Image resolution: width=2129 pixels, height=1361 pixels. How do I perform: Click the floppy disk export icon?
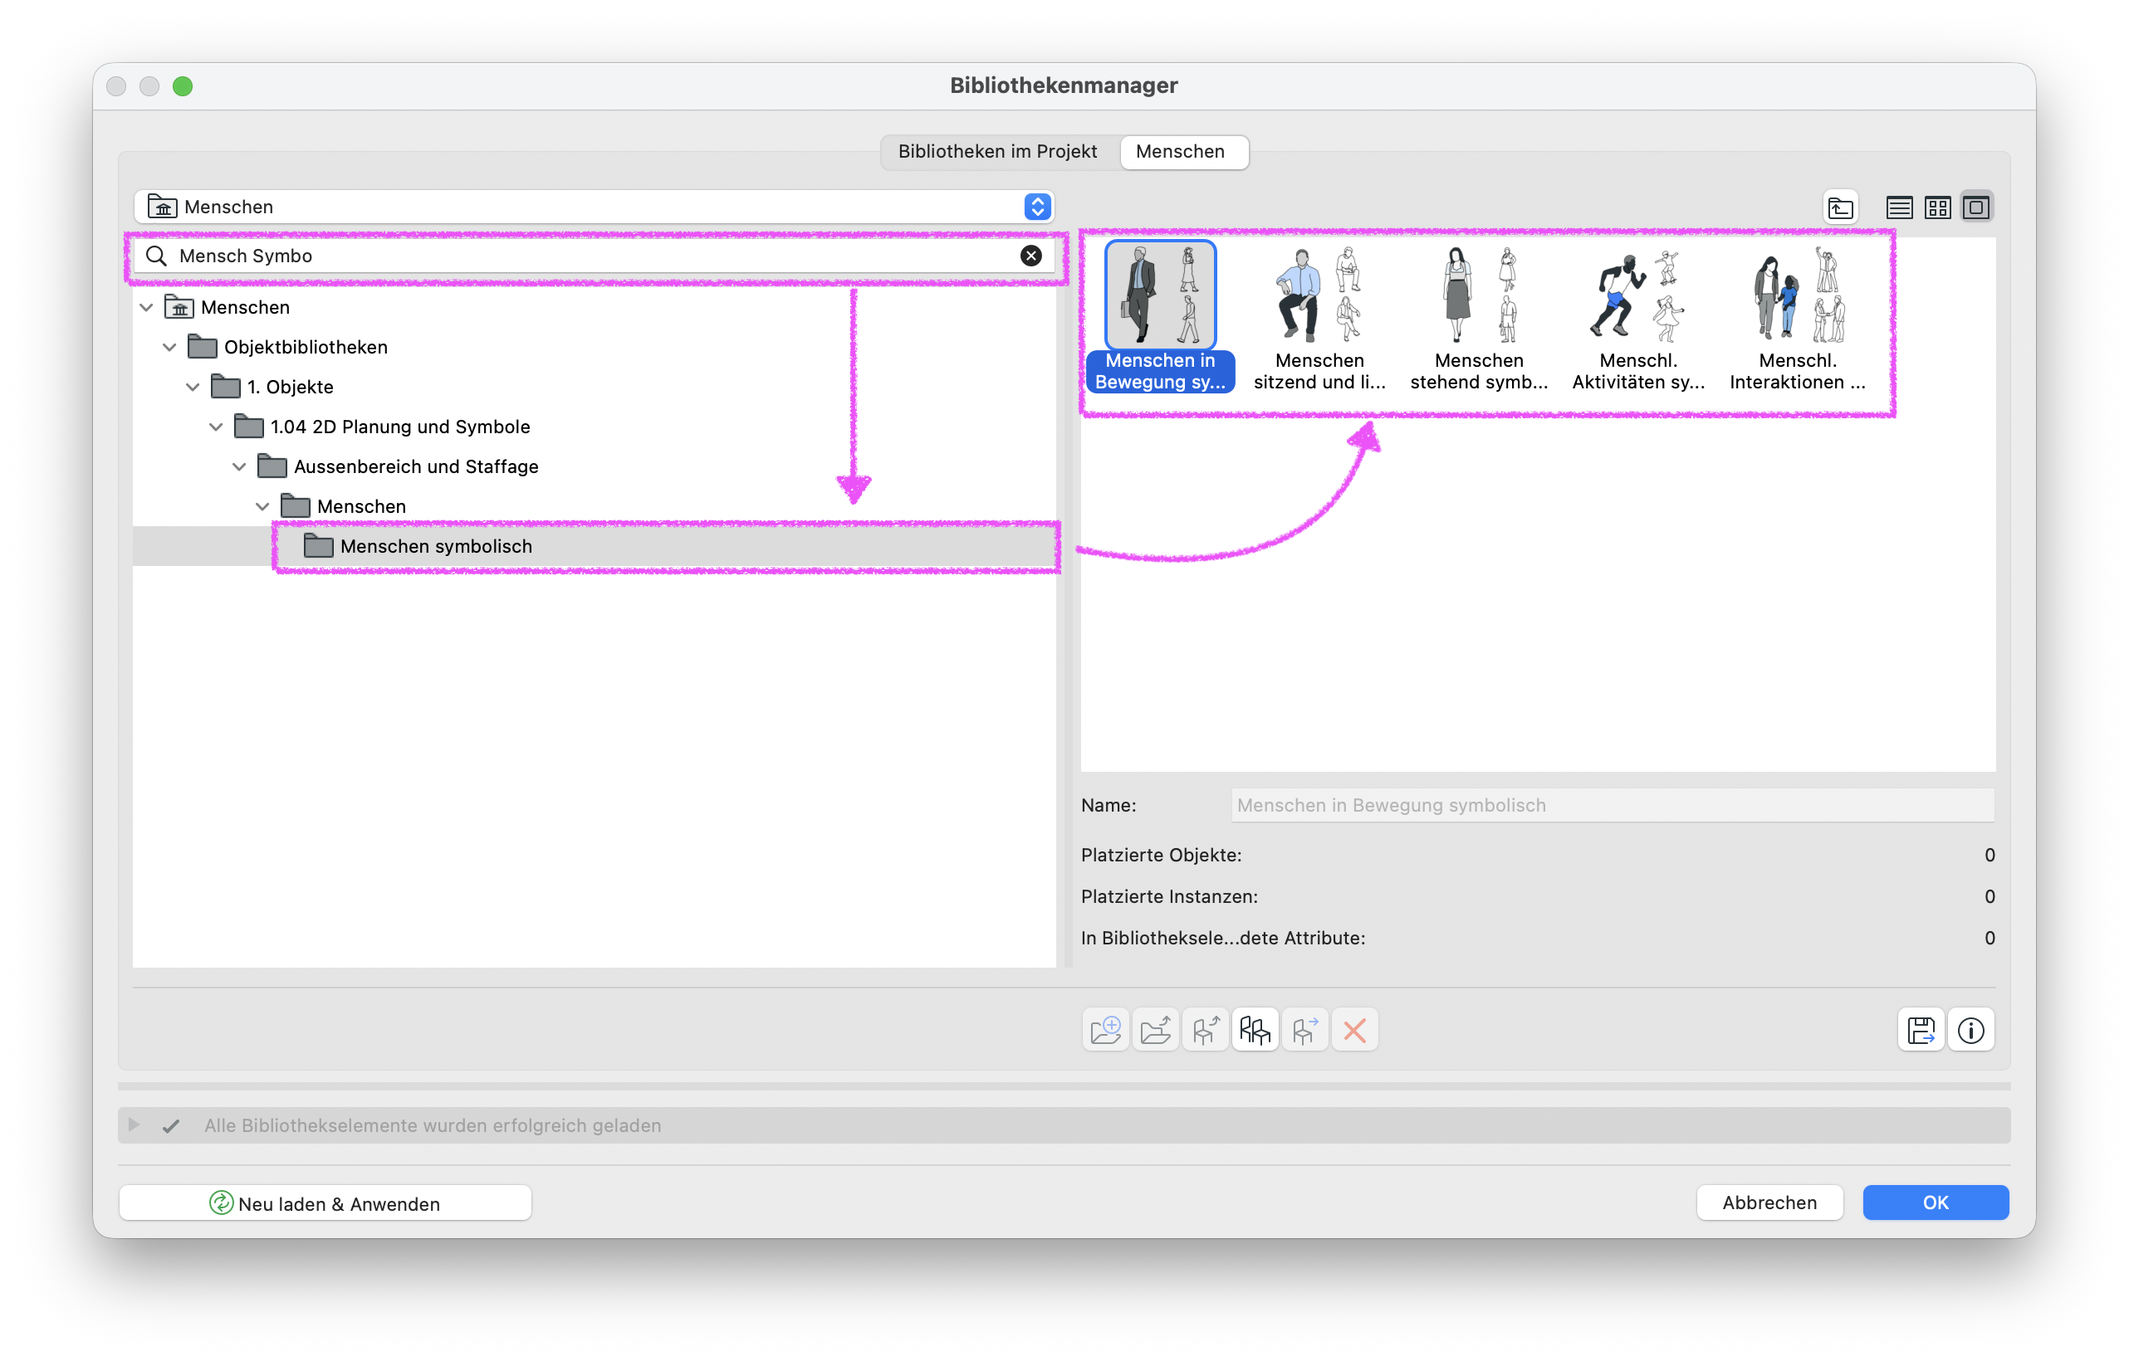pyautogui.click(x=1921, y=1030)
